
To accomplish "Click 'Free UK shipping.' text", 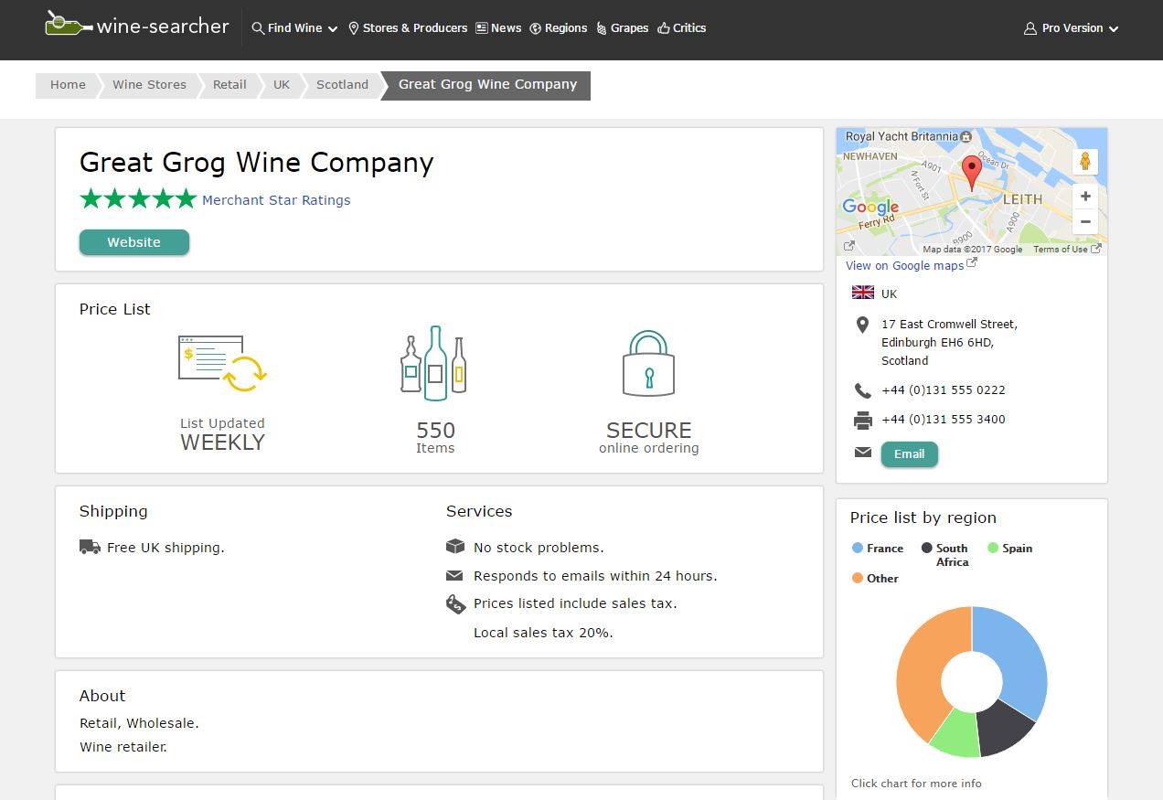I will 165,548.
